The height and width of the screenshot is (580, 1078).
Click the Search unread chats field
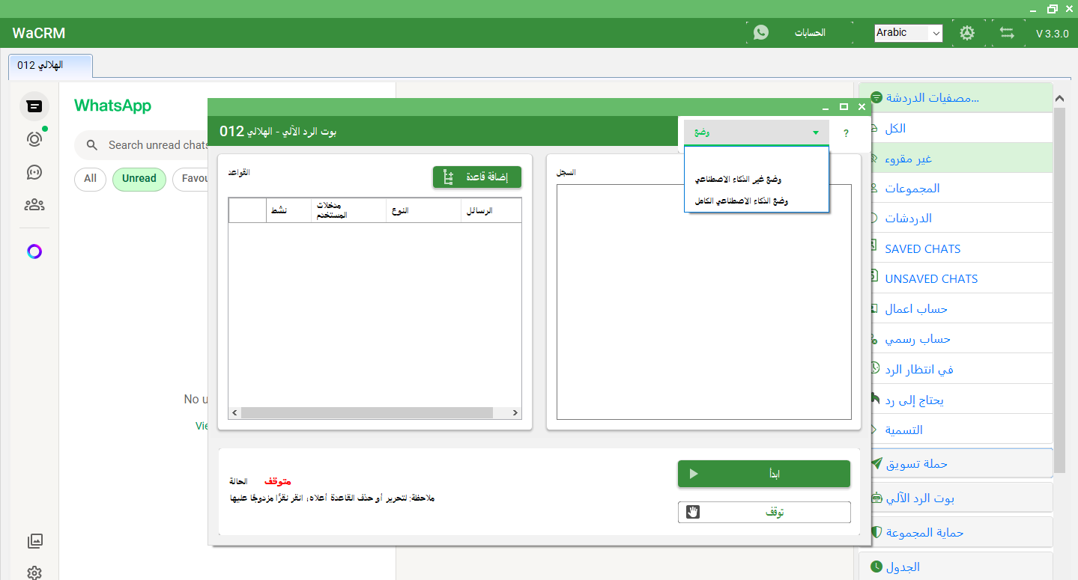point(157,145)
